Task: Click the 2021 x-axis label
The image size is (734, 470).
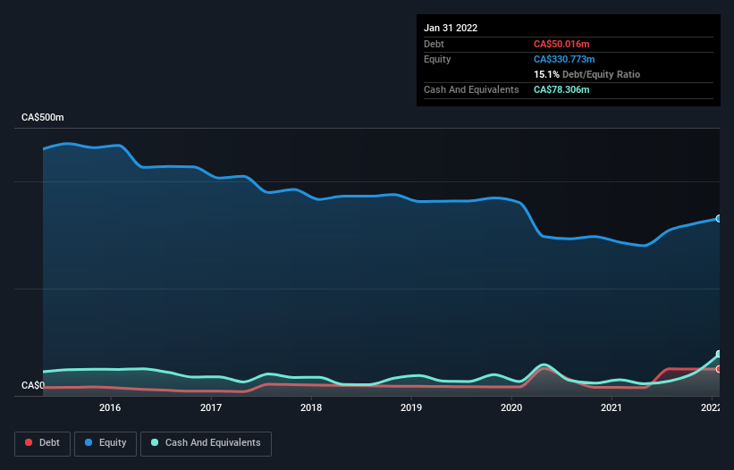Action: pos(612,407)
